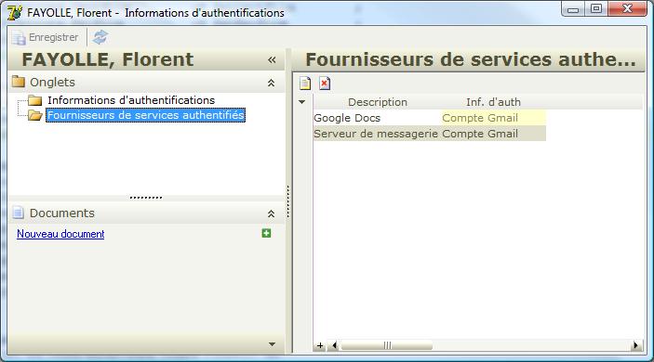This screenshot has height=362, width=654.
Task: Click the Documents section icon
Action: pyautogui.click(x=19, y=213)
